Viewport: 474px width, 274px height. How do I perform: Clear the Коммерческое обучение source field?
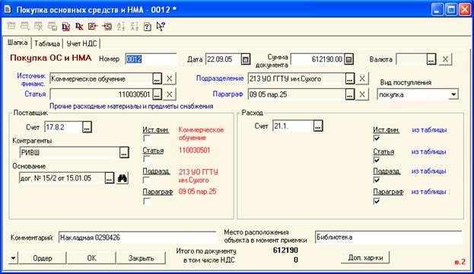[169, 79]
